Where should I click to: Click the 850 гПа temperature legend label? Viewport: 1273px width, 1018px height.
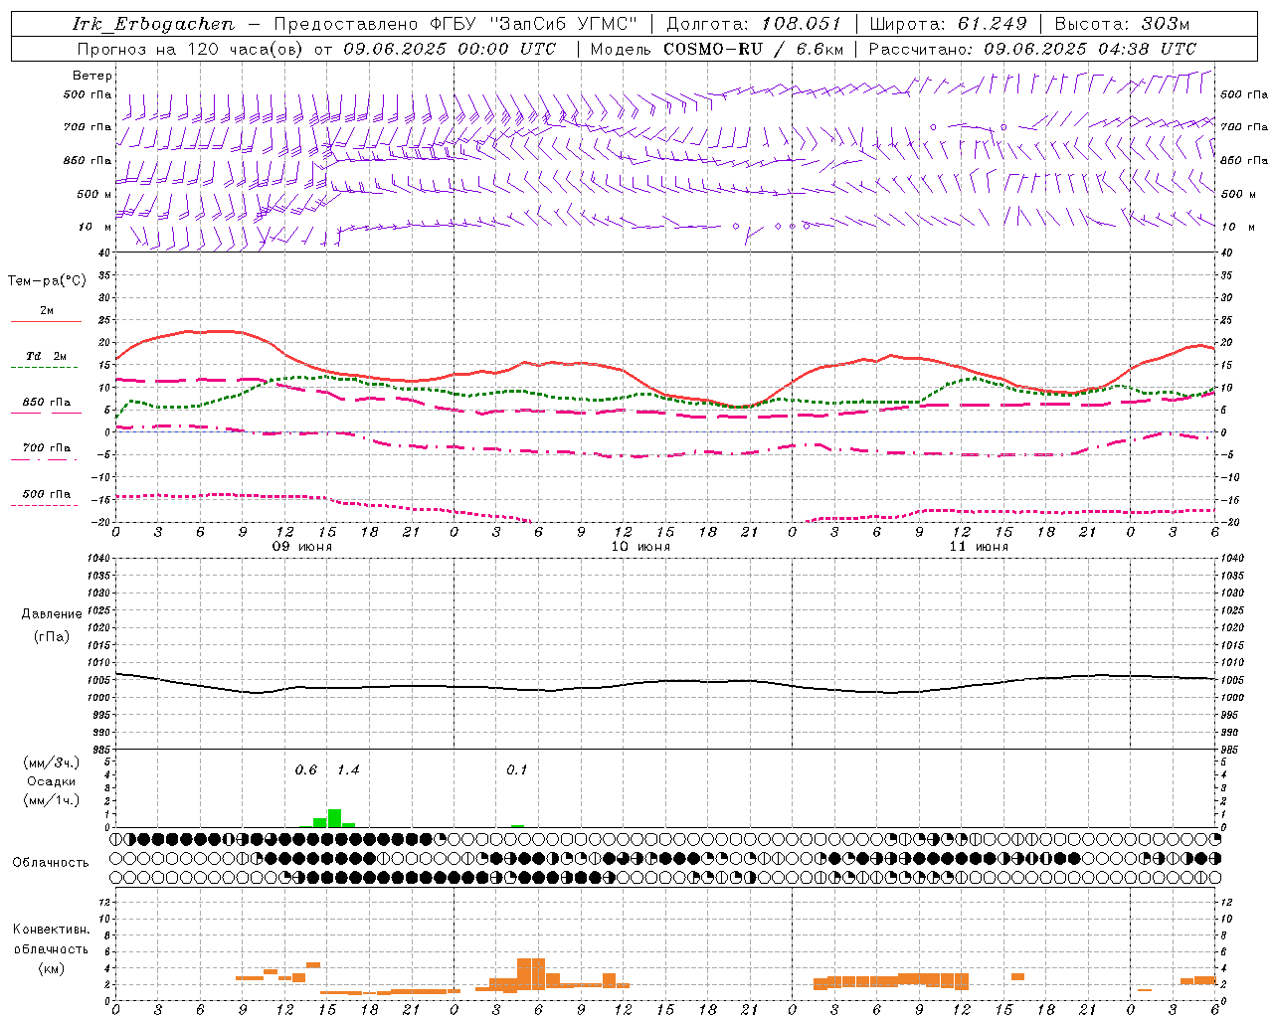click(x=46, y=403)
